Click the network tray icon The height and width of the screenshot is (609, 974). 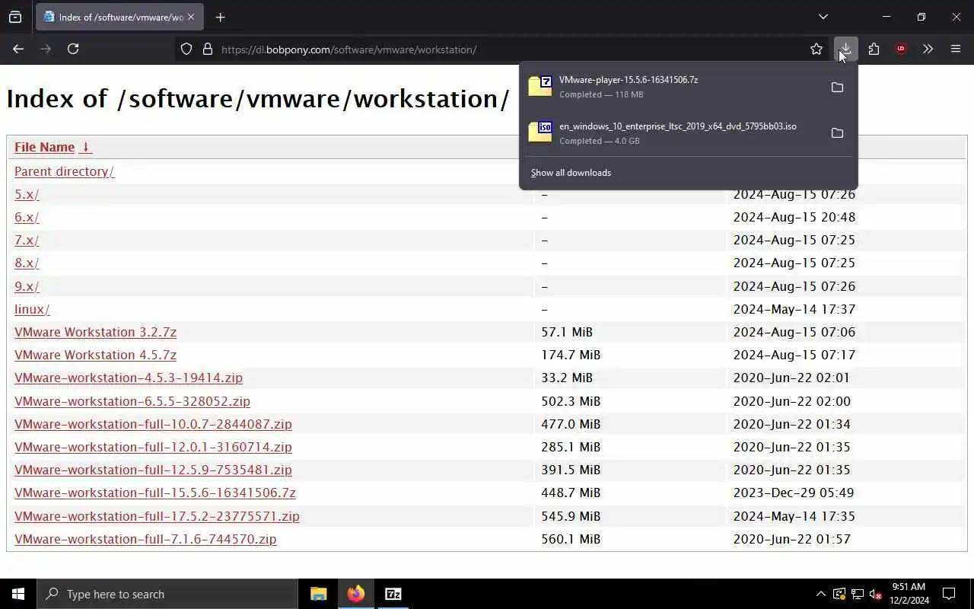(857, 594)
